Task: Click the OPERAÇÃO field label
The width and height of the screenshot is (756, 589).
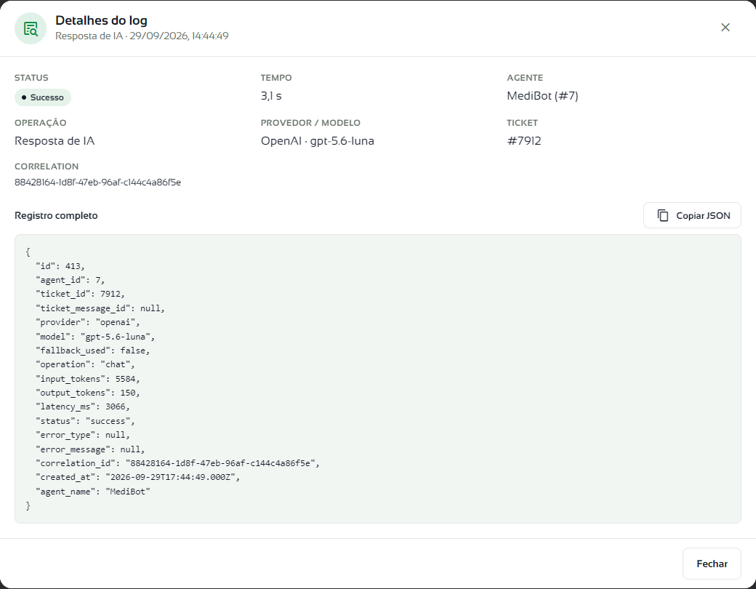Action: click(x=41, y=123)
